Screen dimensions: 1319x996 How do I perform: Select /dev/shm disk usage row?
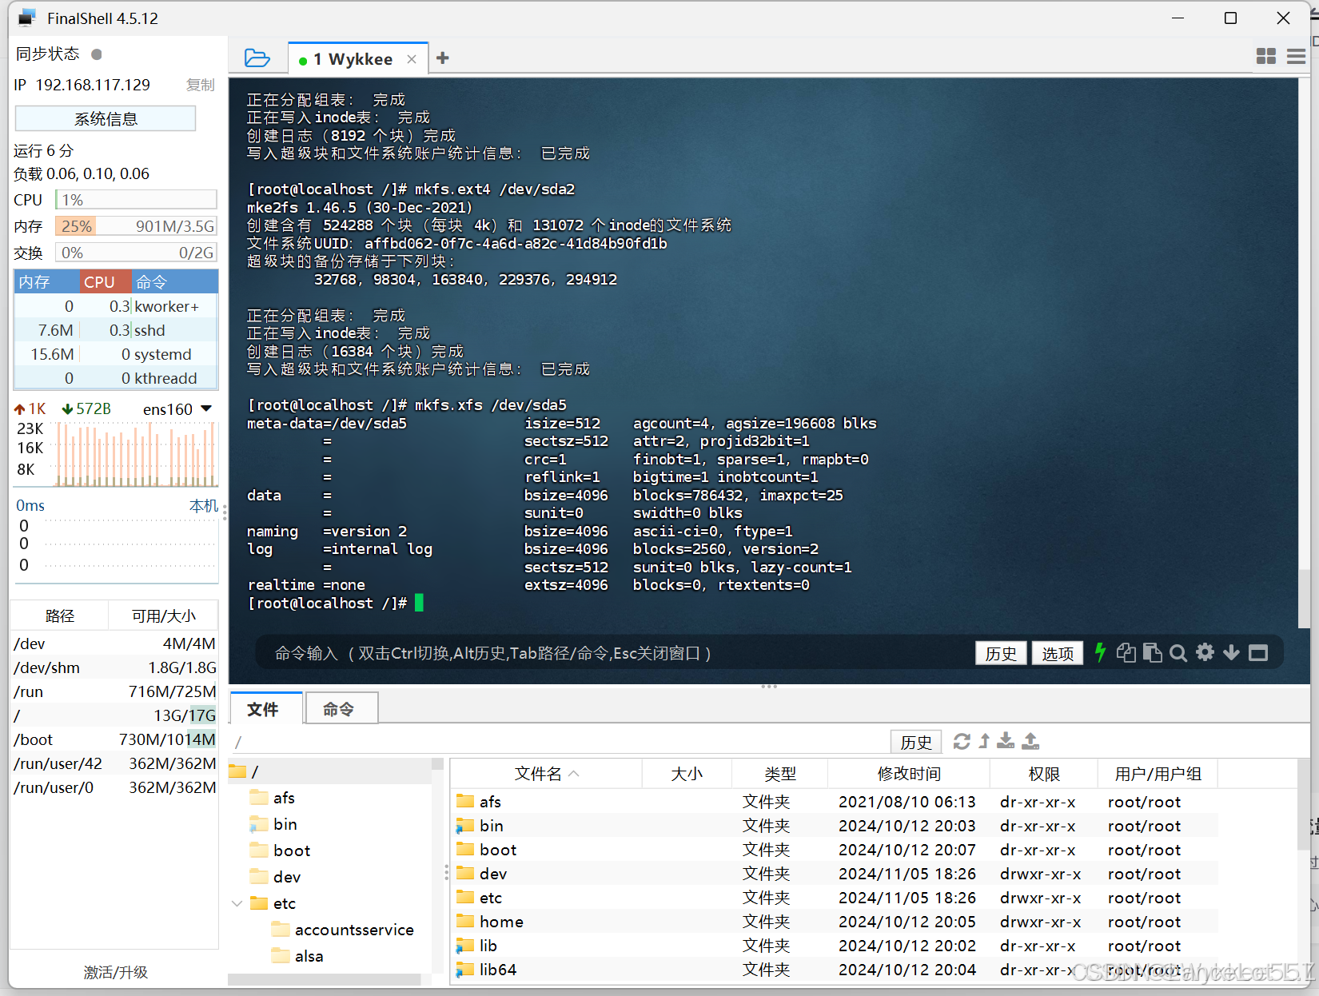coord(114,667)
